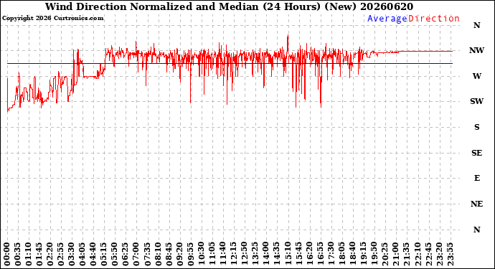Click the 01:10 time label
The height and width of the screenshot is (269, 495).
pos(29,255)
